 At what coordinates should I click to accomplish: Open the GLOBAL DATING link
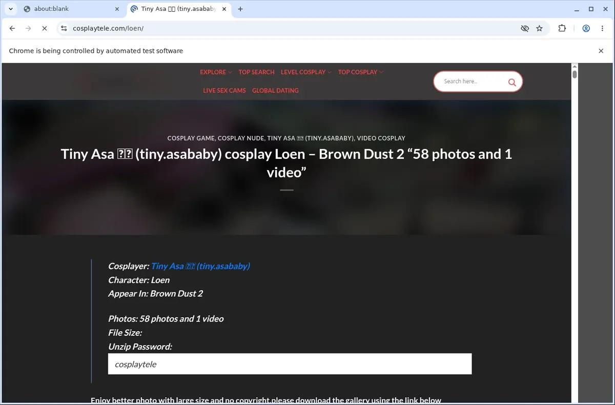(275, 91)
